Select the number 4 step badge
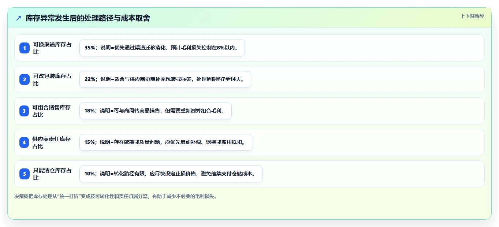 click(x=25, y=142)
